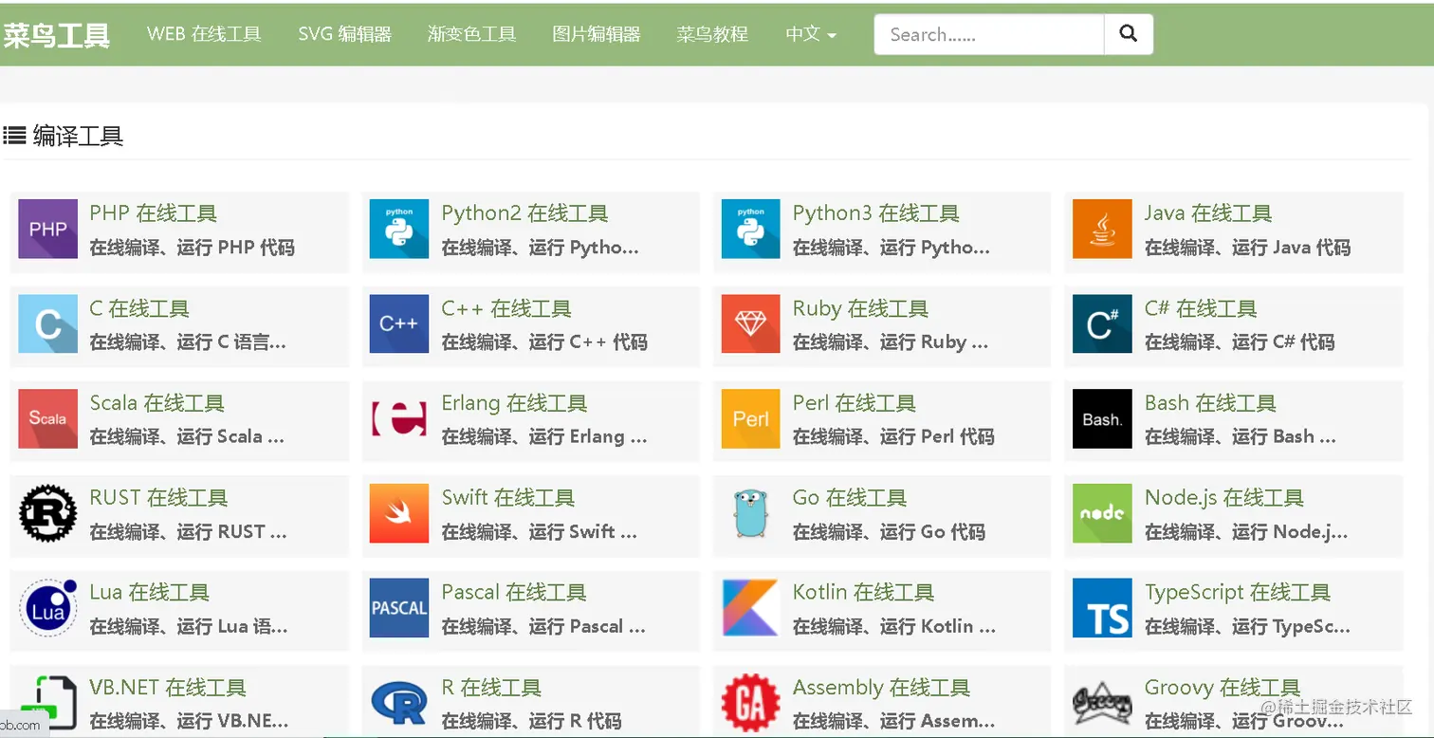Open the Kotlin 在线工具 link
The height and width of the screenshot is (738, 1434).
point(864,593)
